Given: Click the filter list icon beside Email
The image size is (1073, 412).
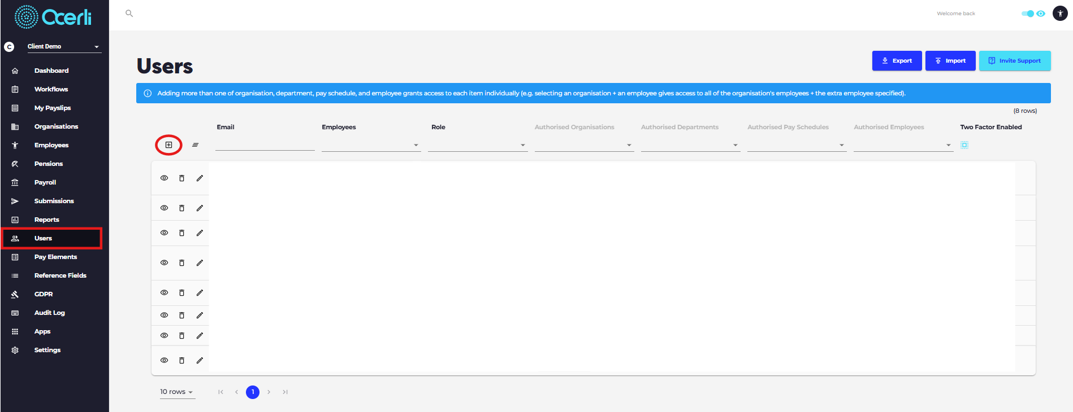Looking at the screenshot, I should pos(195,145).
